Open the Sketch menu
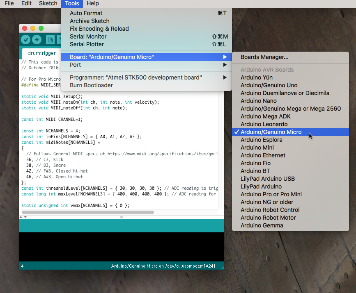 pos(48,4)
